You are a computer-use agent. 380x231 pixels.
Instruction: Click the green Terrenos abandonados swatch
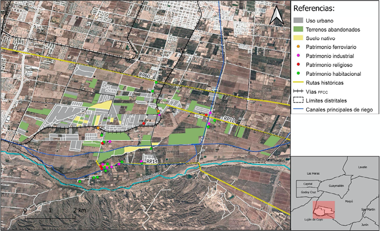[x=299, y=29]
